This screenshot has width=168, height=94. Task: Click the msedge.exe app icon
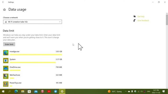click(x=6, y=53)
